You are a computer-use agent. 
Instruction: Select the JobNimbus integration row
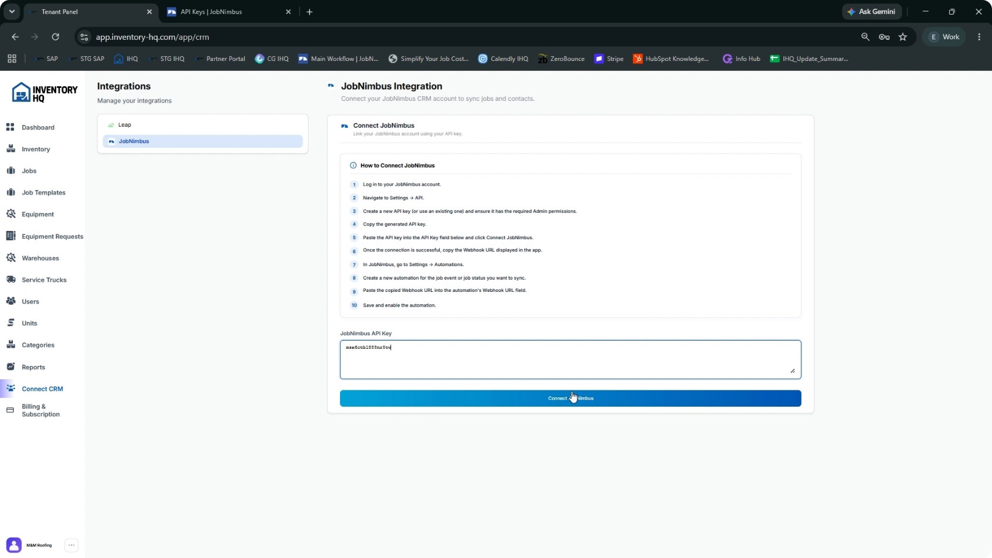(202, 141)
